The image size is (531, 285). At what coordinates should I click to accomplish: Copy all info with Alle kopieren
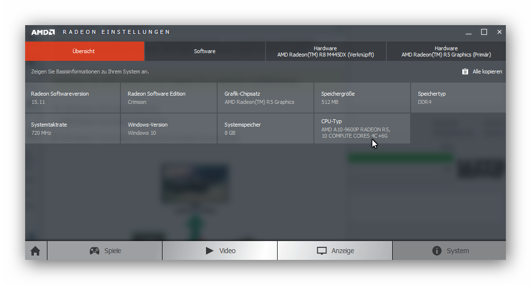(482, 71)
